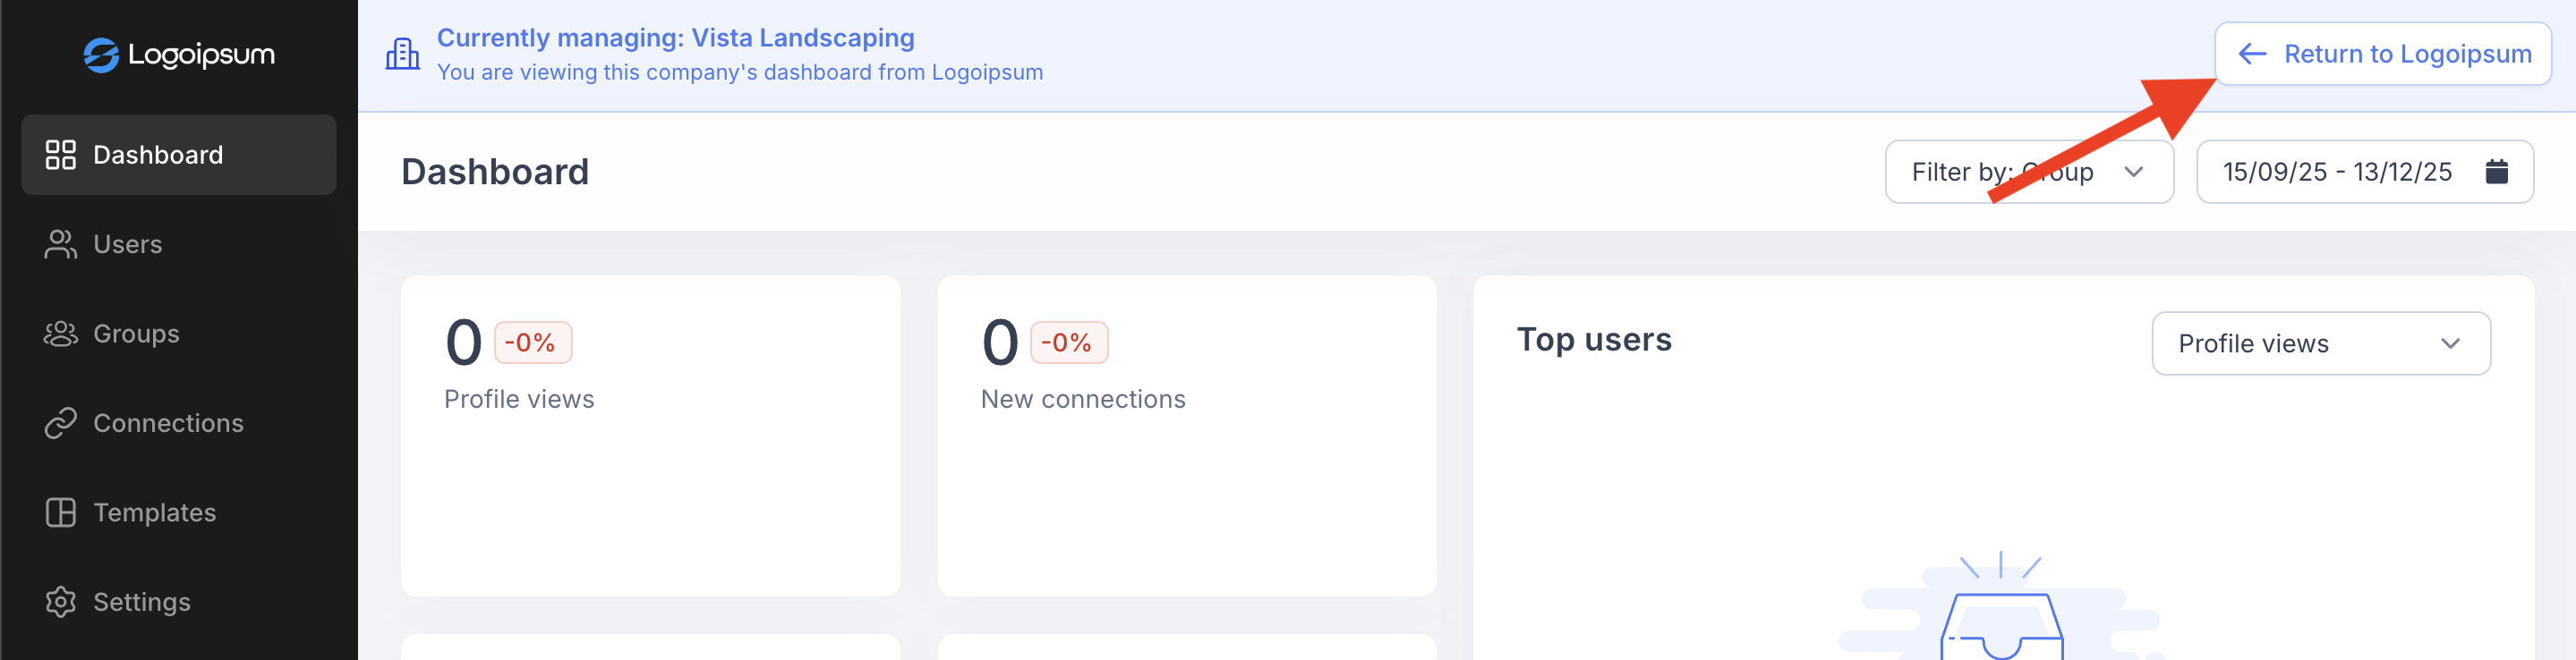Image resolution: width=2576 pixels, height=660 pixels.
Task: Click the Groups icon in sidebar
Action: tap(61, 334)
